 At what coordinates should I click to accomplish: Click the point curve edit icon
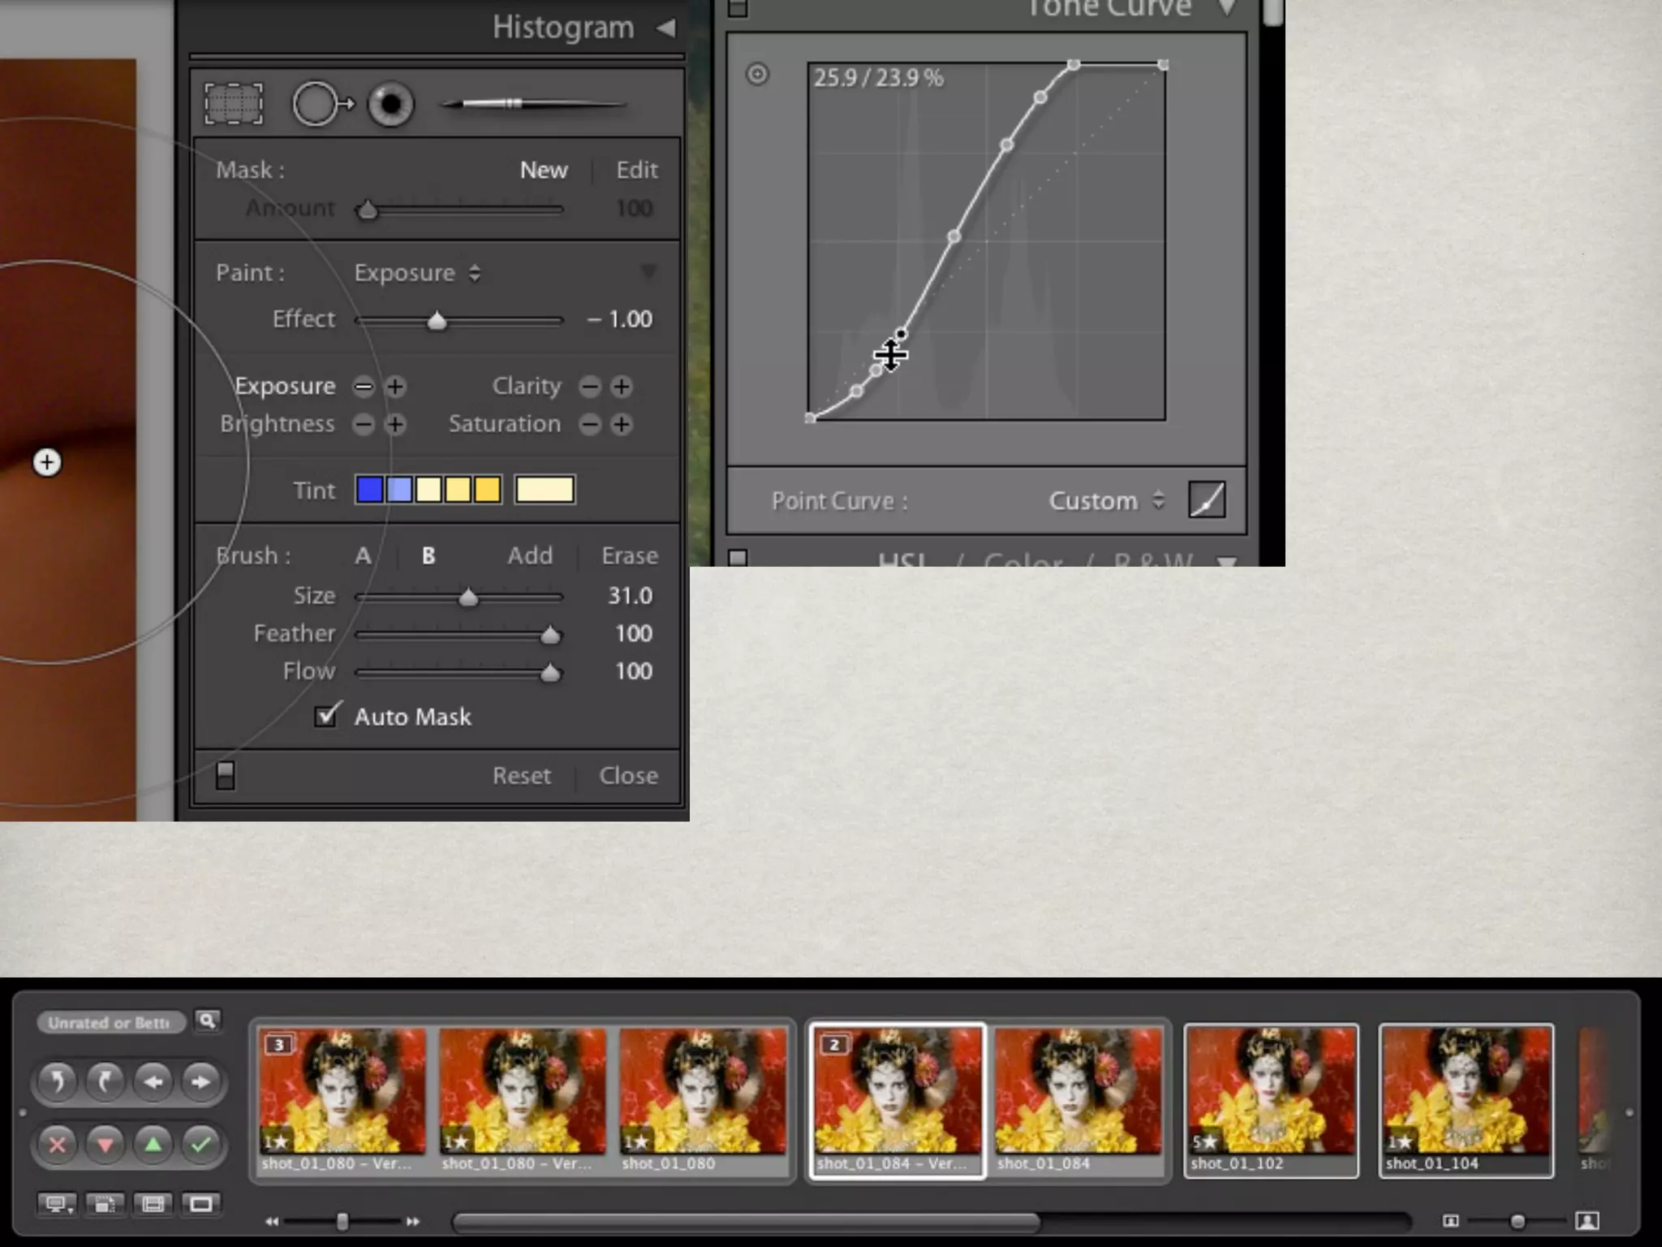coord(1206,500)
